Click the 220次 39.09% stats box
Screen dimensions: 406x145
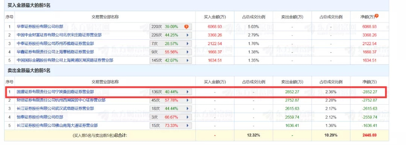click(x=171, y=27)
